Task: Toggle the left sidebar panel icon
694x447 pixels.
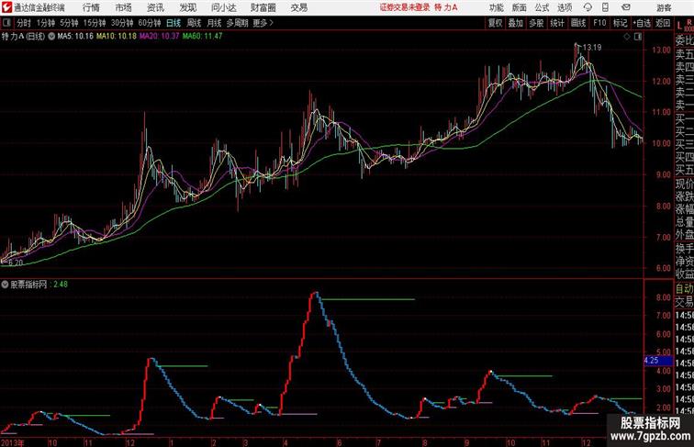Action: 6,23
